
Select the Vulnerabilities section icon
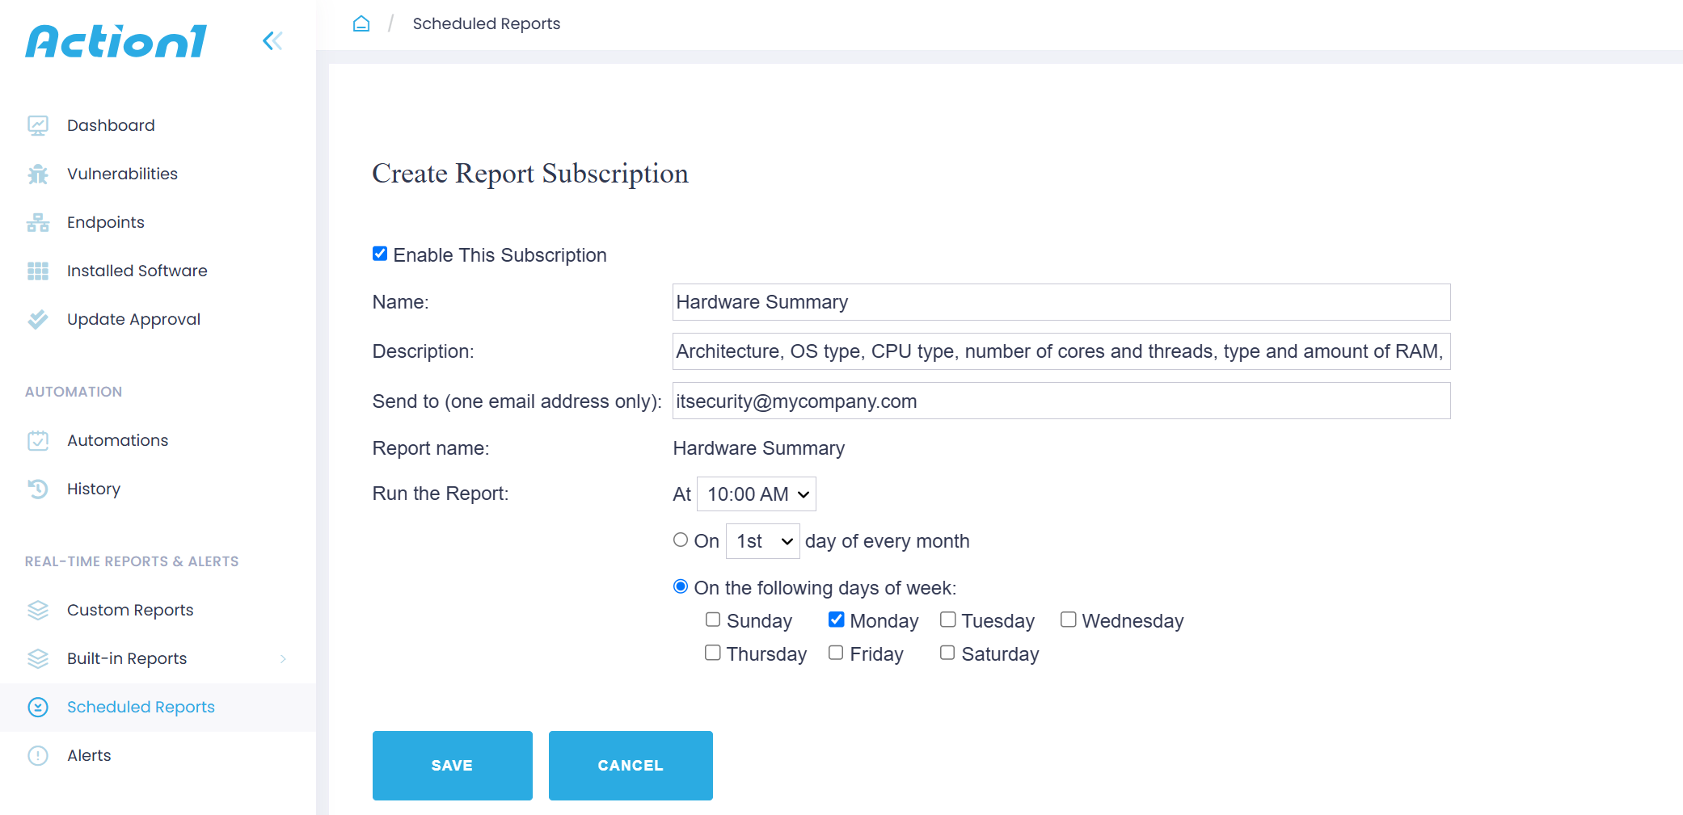tap(38, 173)
